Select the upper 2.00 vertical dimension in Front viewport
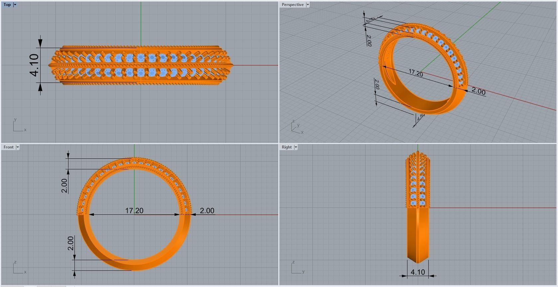The width and height of the screenshot is (558, 287). tap(64, 186)
